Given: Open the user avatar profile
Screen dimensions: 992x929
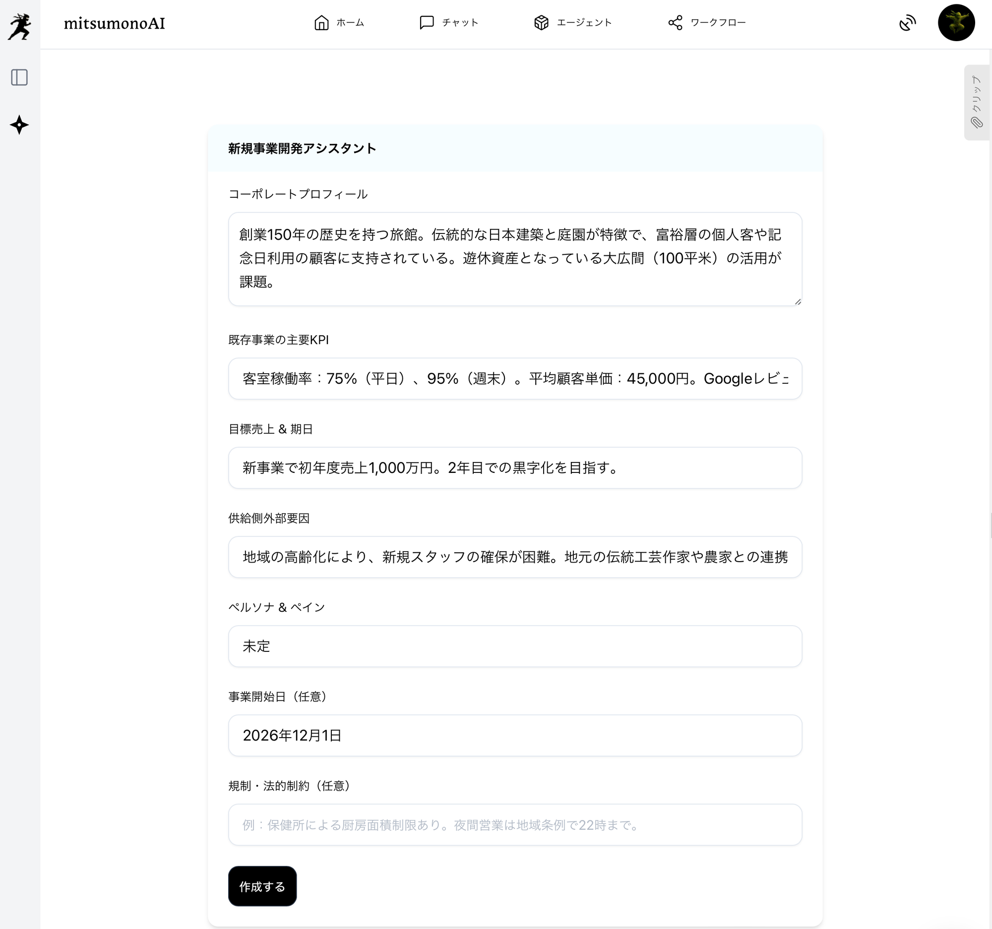Looking at the screenshot, I should (x=956, y=23).
